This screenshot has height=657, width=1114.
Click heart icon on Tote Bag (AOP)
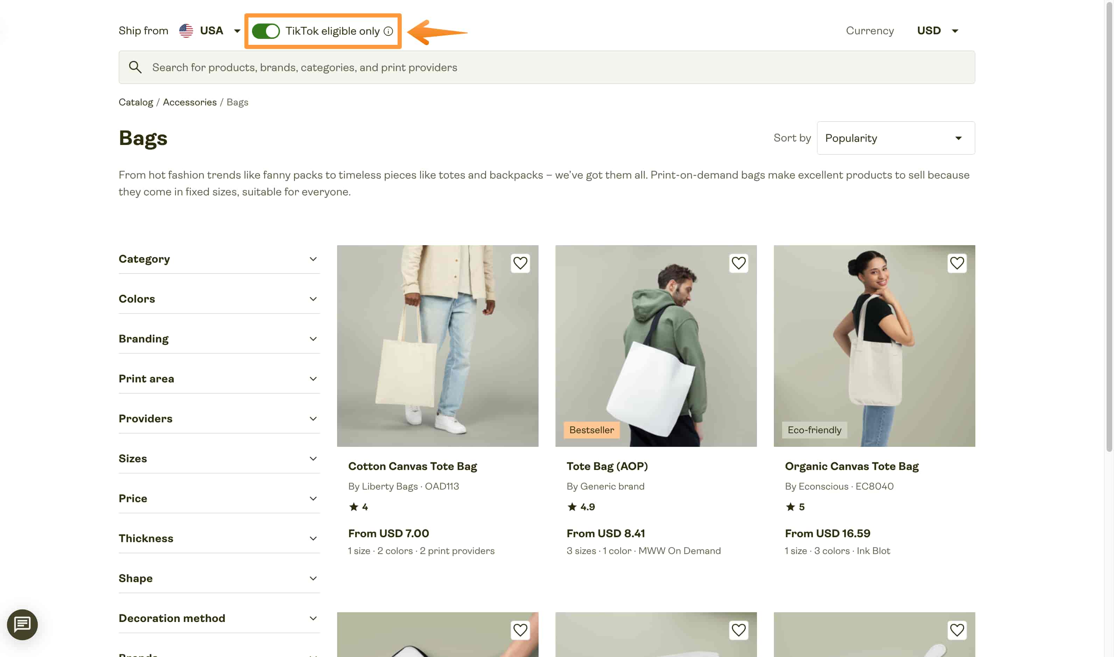(x=738, y=263)
